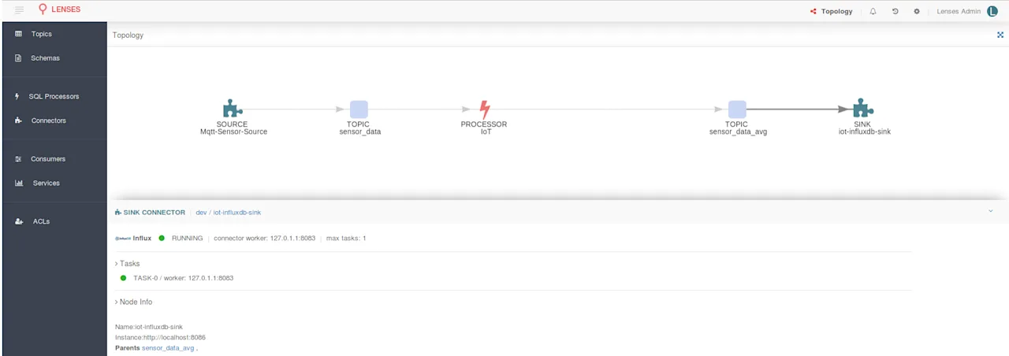Open the settings gear
This screenshot has height=356, width=1009.
[917, 11]
